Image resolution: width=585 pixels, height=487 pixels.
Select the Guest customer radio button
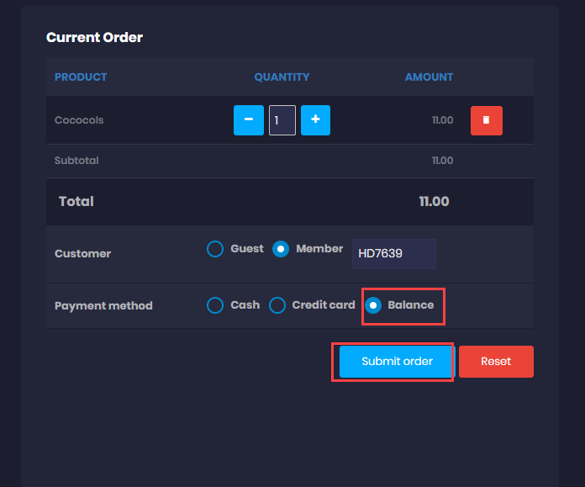pos(215,249)
